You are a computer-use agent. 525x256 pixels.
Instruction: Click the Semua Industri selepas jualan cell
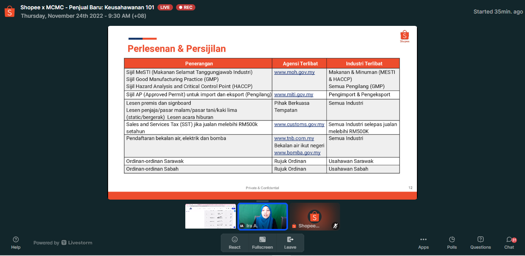(x=363, y=128)
